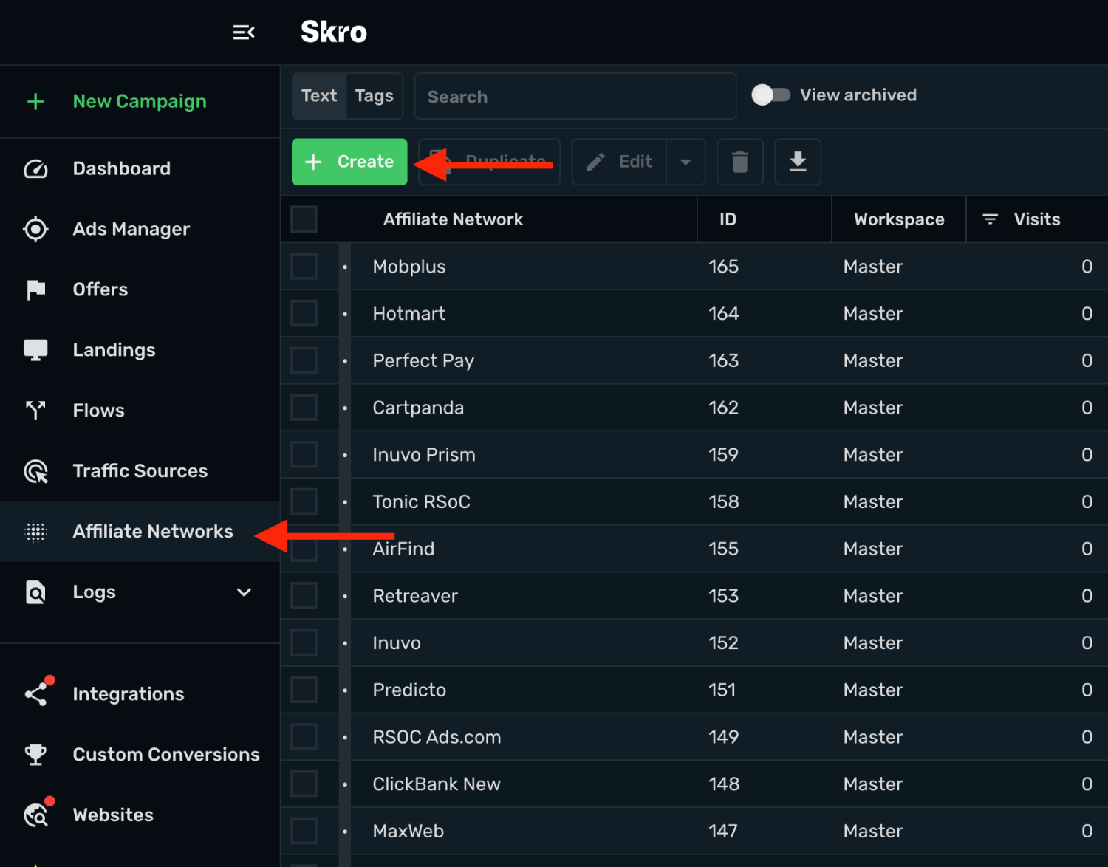Click the Cartpanda network name
Screen dimensions: 1108x867
418,408
